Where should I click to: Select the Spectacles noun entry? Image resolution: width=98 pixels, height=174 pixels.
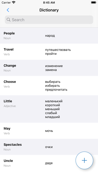tap(49, 147)
